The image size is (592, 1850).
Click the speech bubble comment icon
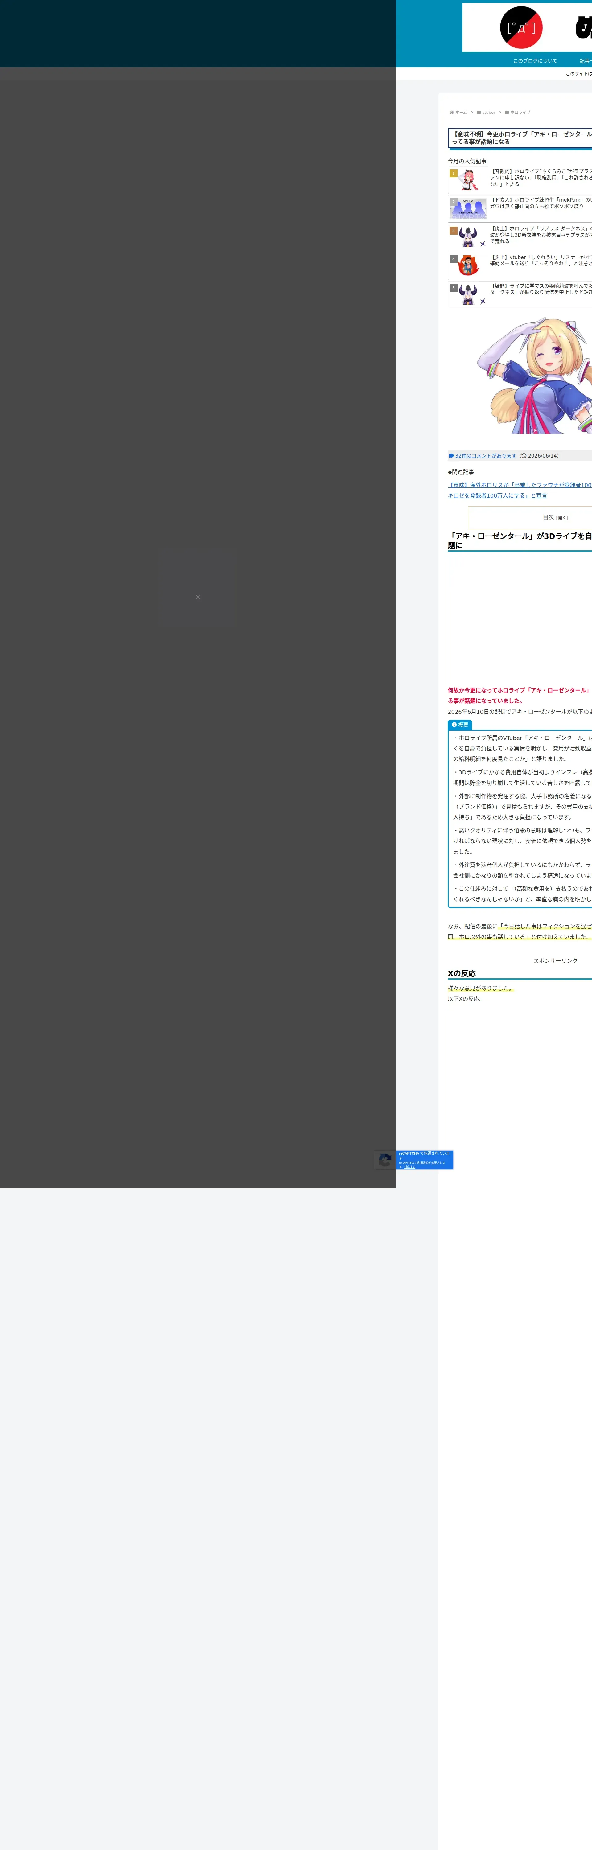coord(451,456)
